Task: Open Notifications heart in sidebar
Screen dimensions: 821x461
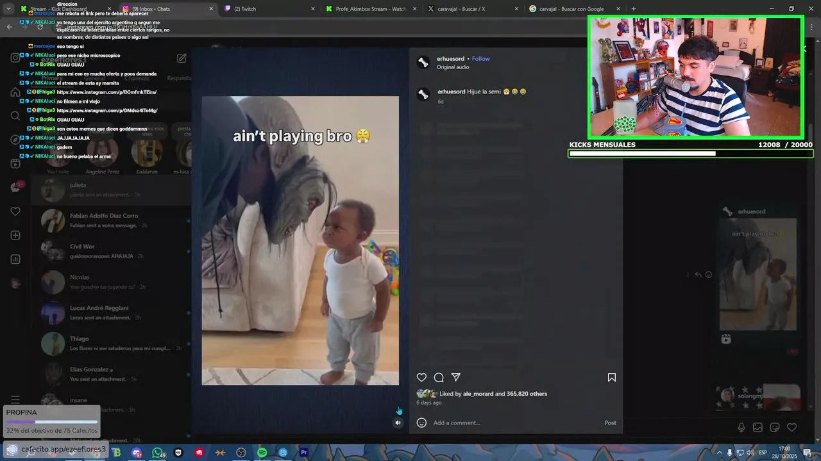Action: (15, 211)
